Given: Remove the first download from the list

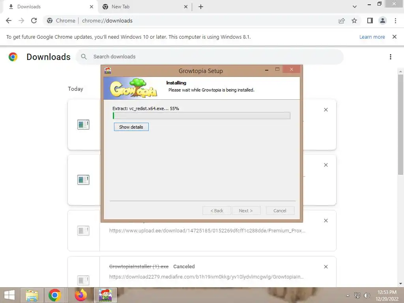Looking at the screenshot, I should pyautogui.click(x=325, y=110).
